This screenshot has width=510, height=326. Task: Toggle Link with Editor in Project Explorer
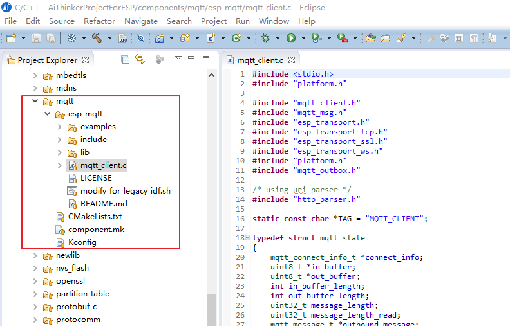pyautogui.click(x=139, y=60)
